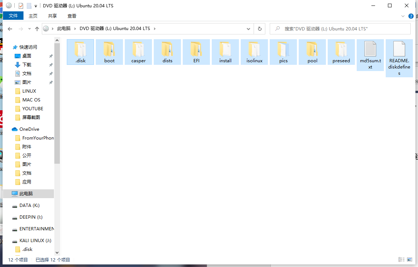Open KALI LINUX (J:) drive

[35, 240]
